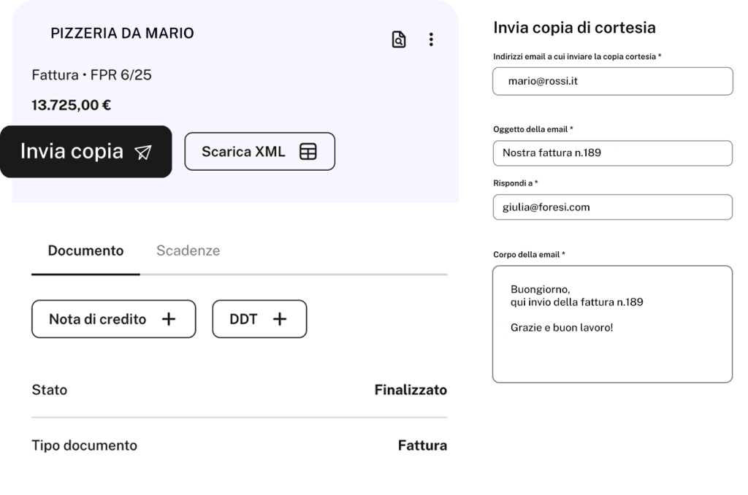Click the XML table grid icon
The height and width of the screenshot is (495, 748).
click(308, 152)
